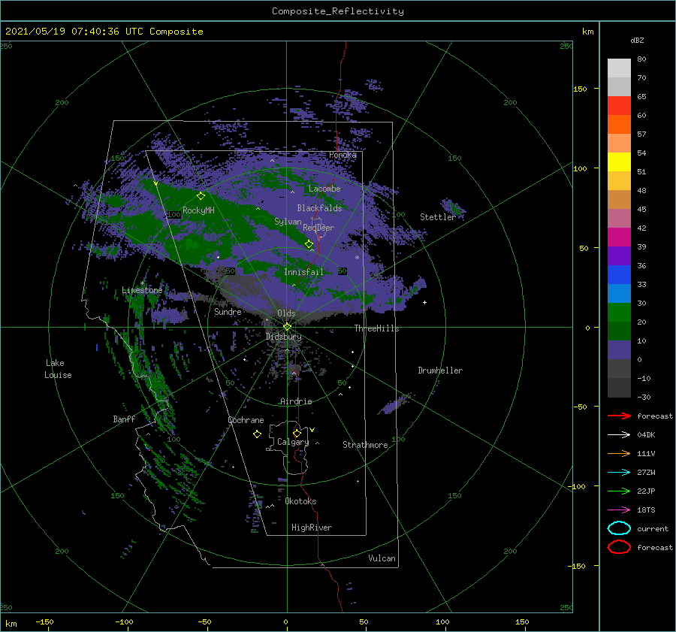Click the -150 tick on bottom axis

44,621
